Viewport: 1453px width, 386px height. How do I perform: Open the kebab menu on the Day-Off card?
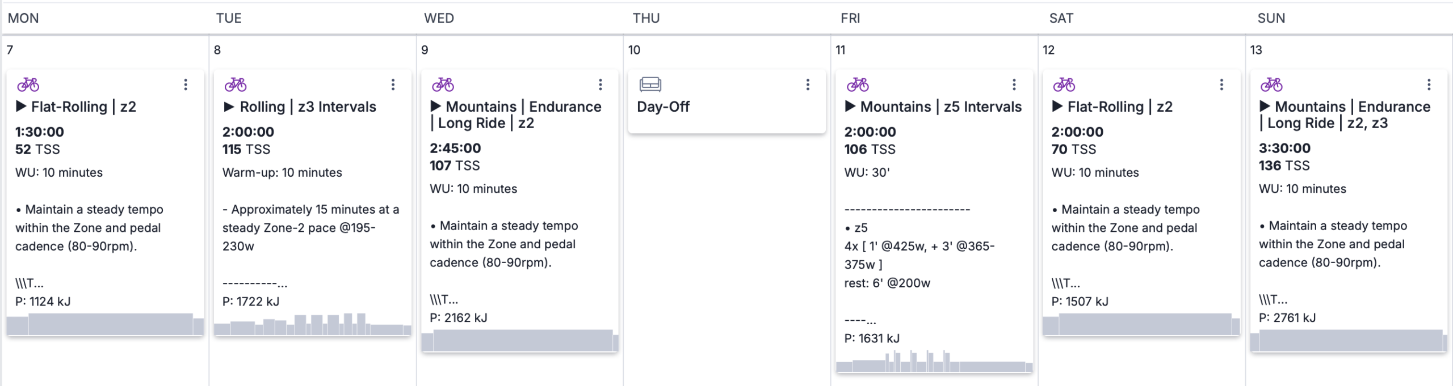click(808, 84)
